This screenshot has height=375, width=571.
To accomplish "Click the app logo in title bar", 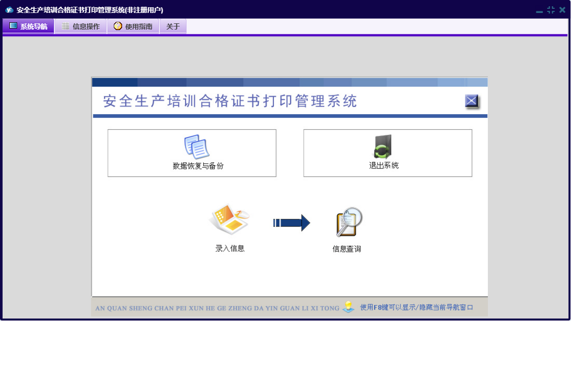I will (9, 10).
